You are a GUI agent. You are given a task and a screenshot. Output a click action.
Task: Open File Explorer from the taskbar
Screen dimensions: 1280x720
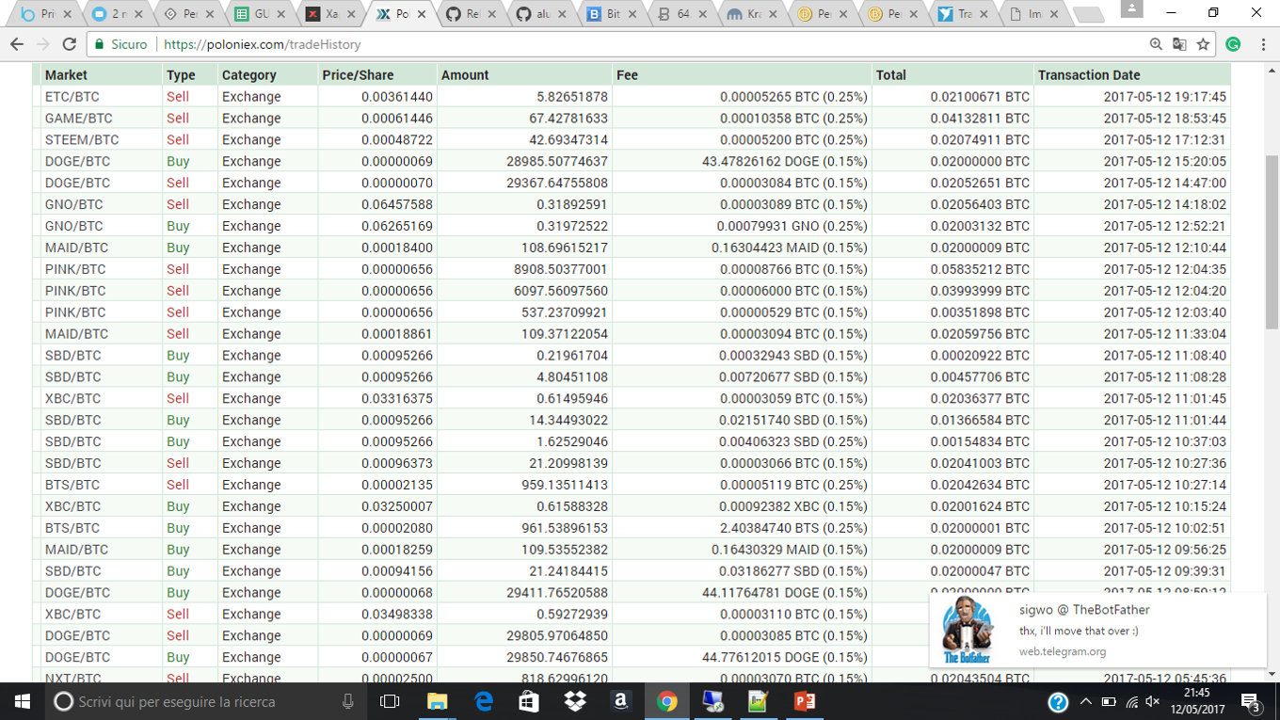pos(437,701)
